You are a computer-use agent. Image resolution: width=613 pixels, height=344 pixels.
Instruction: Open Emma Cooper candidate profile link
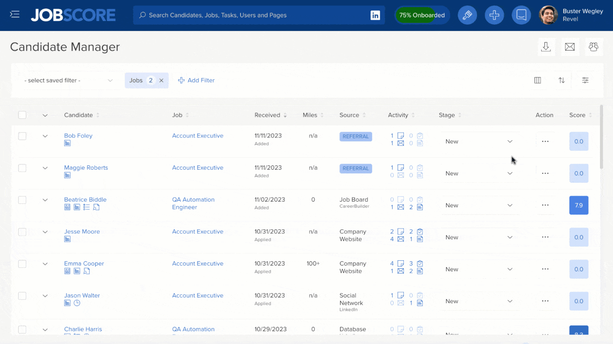point(84,263)
